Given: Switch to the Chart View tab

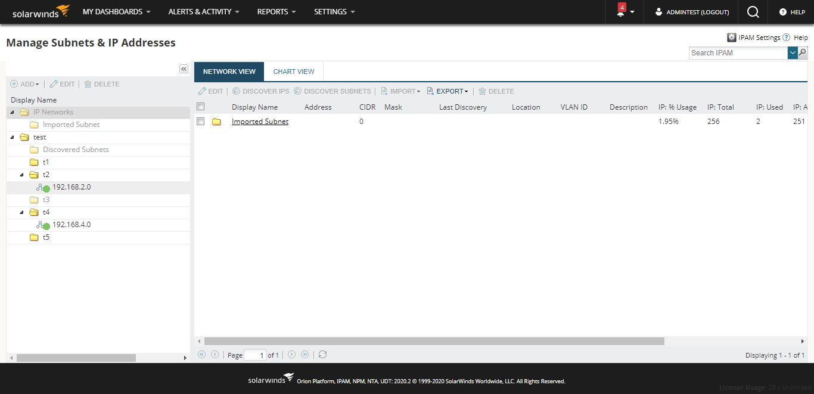Looking at the screenshot, I should [294, 72].
